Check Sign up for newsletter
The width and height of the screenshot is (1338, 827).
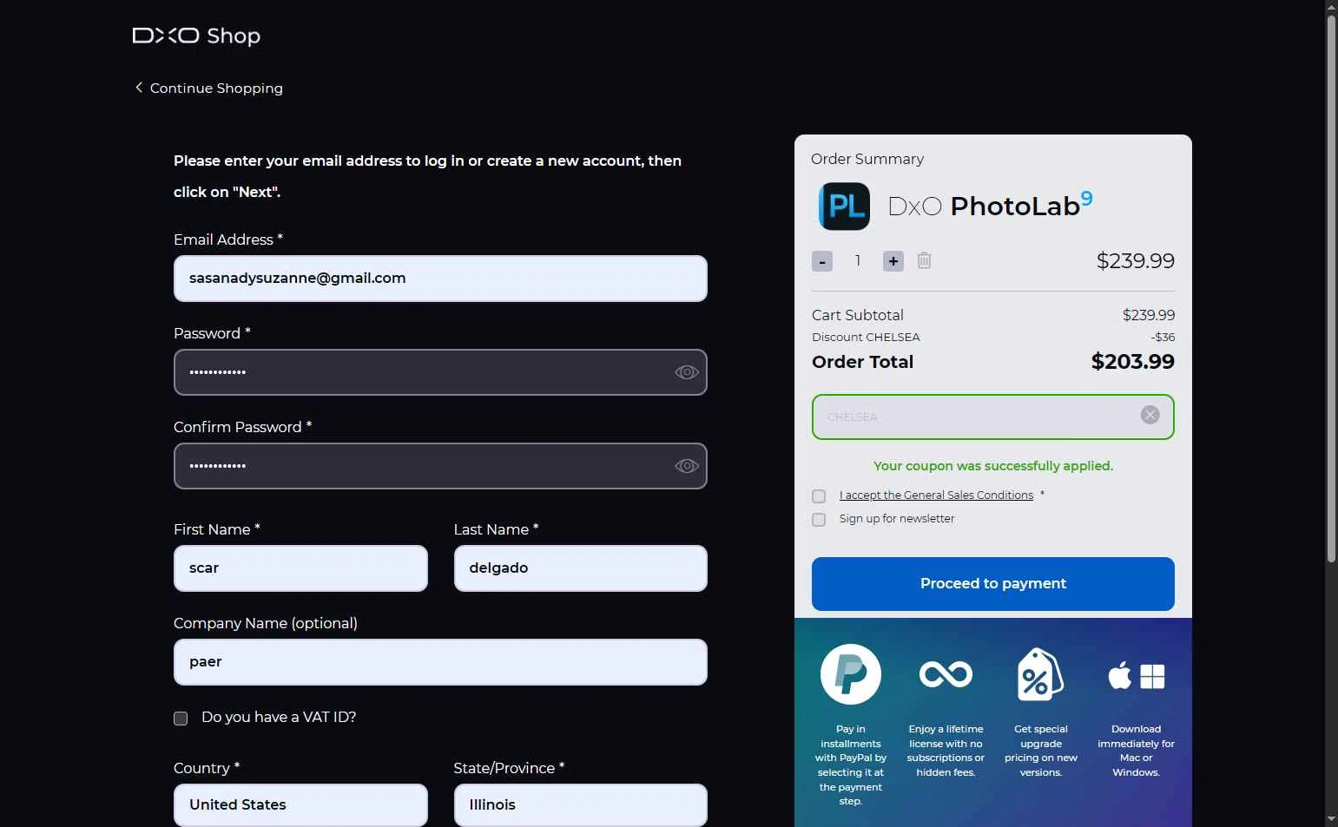click(819, 520)
